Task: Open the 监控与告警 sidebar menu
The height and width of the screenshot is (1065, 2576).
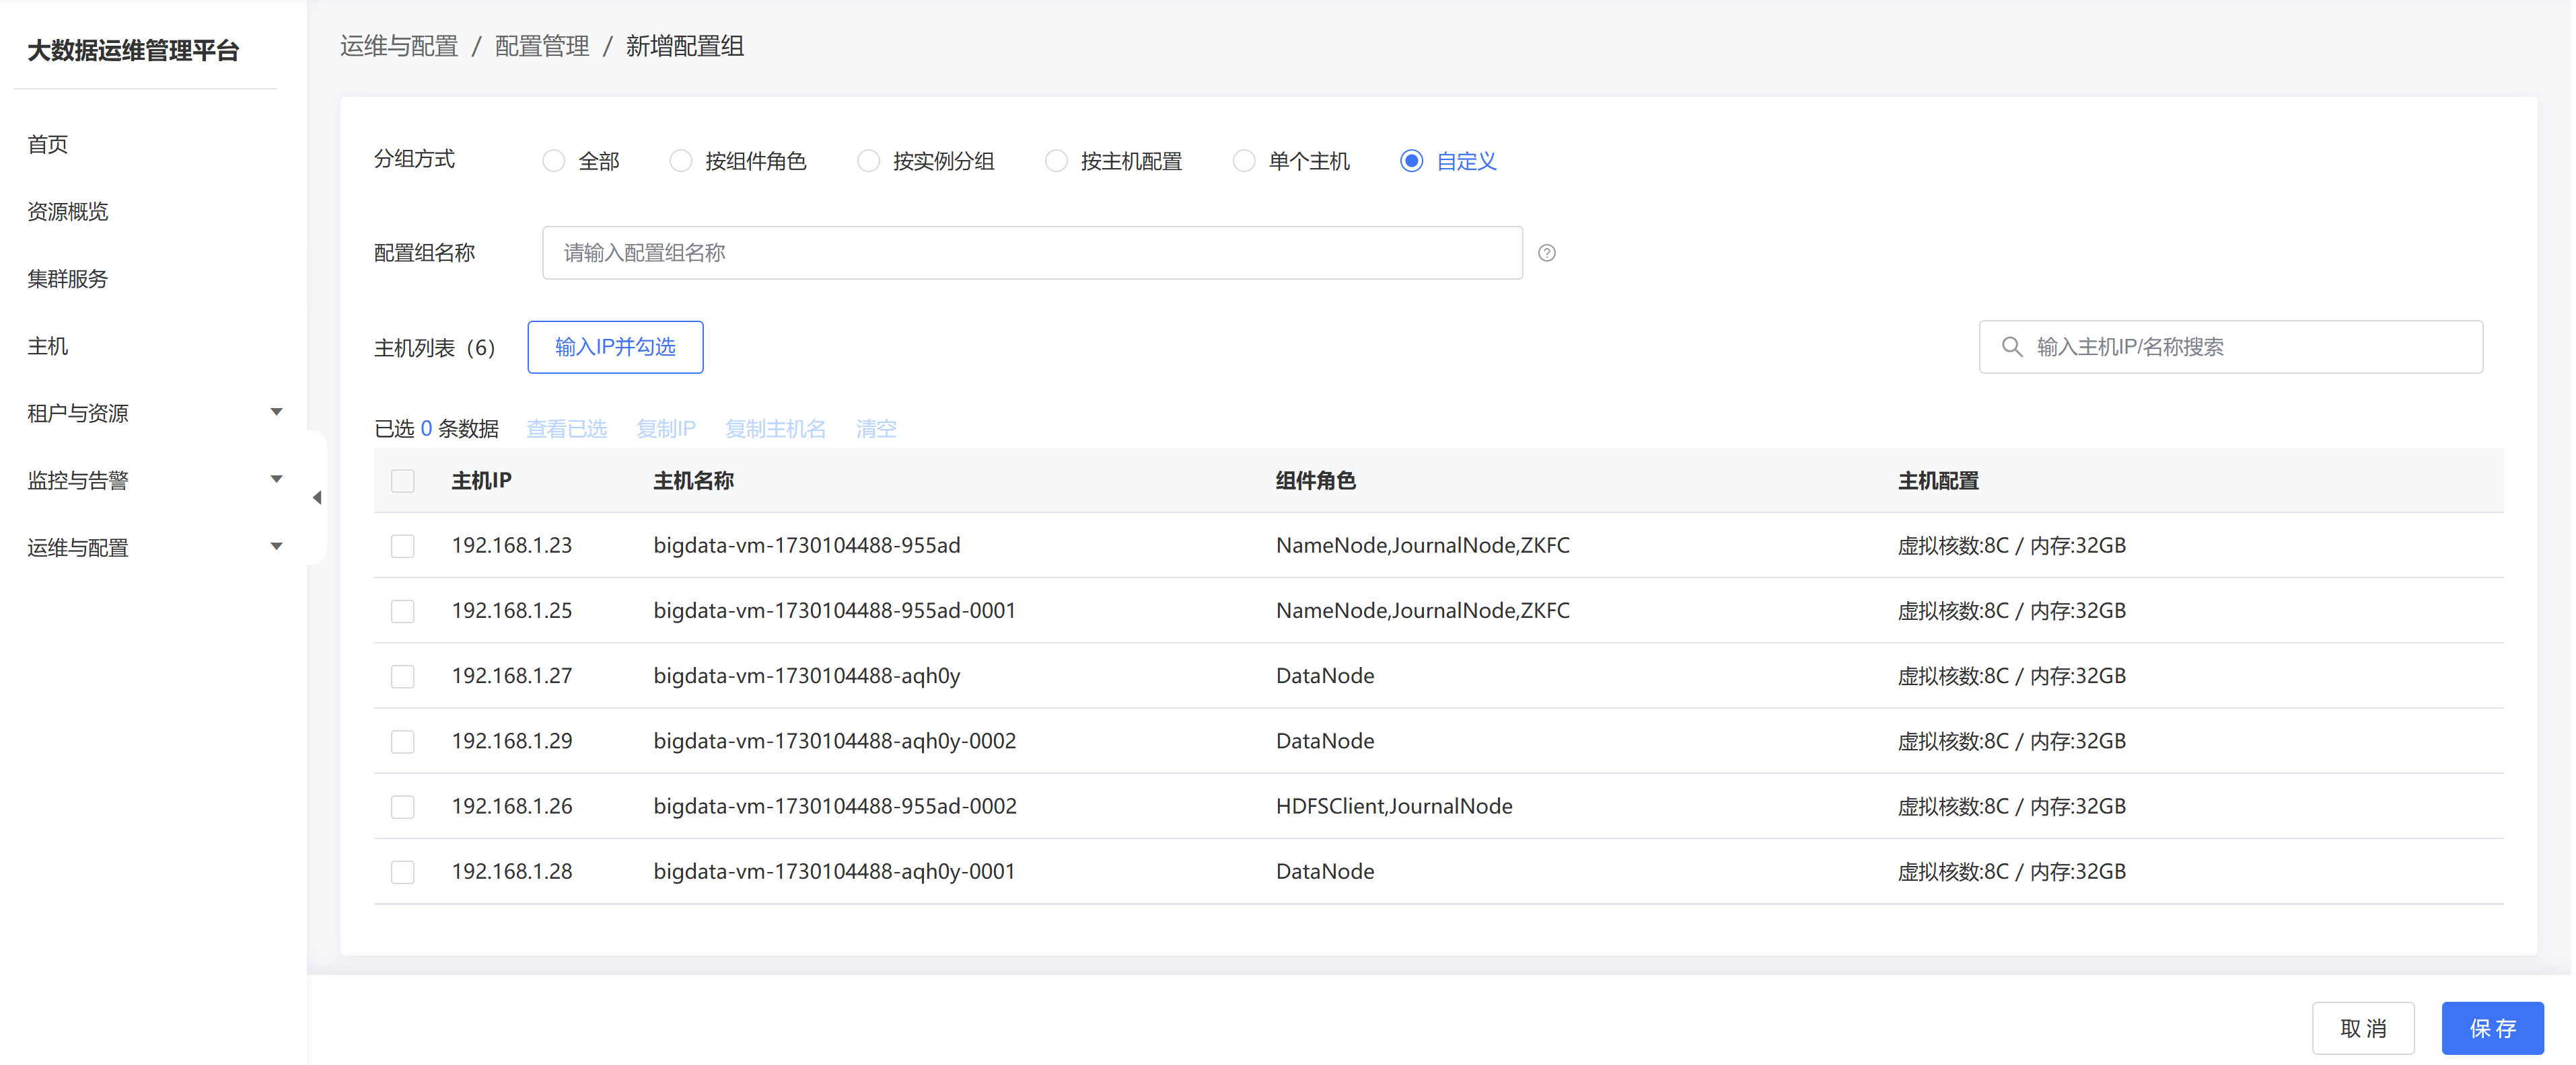Action: click(x=78, y=481)
